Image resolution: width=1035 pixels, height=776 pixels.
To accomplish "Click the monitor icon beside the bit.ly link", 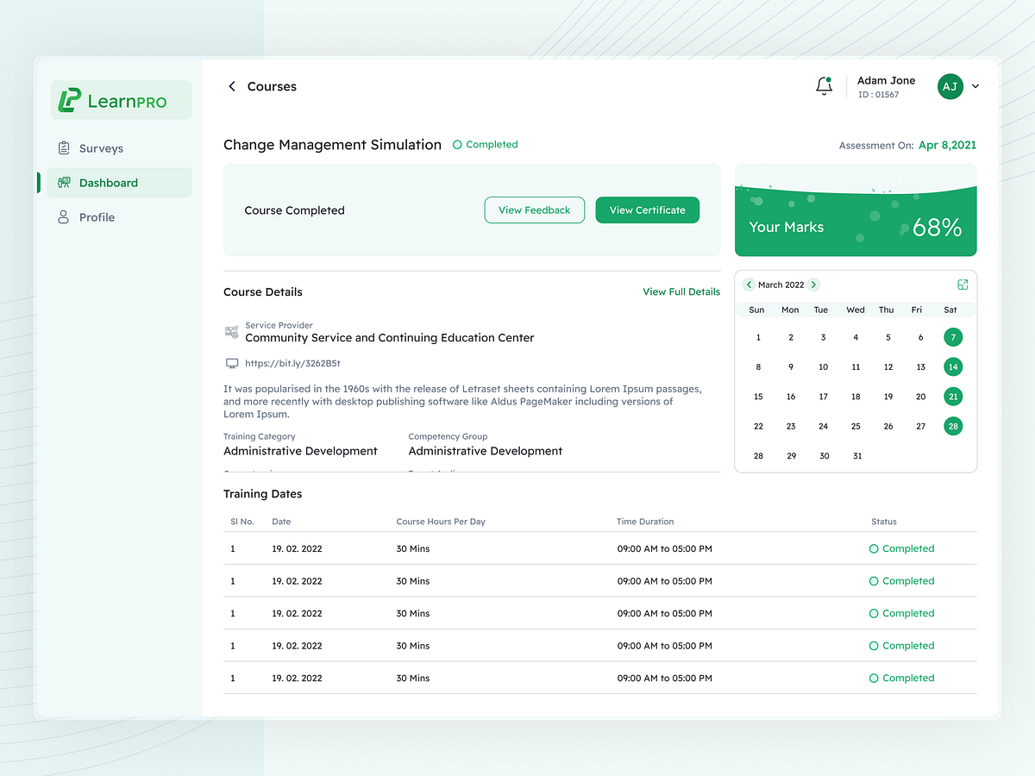I will [231, 364].
